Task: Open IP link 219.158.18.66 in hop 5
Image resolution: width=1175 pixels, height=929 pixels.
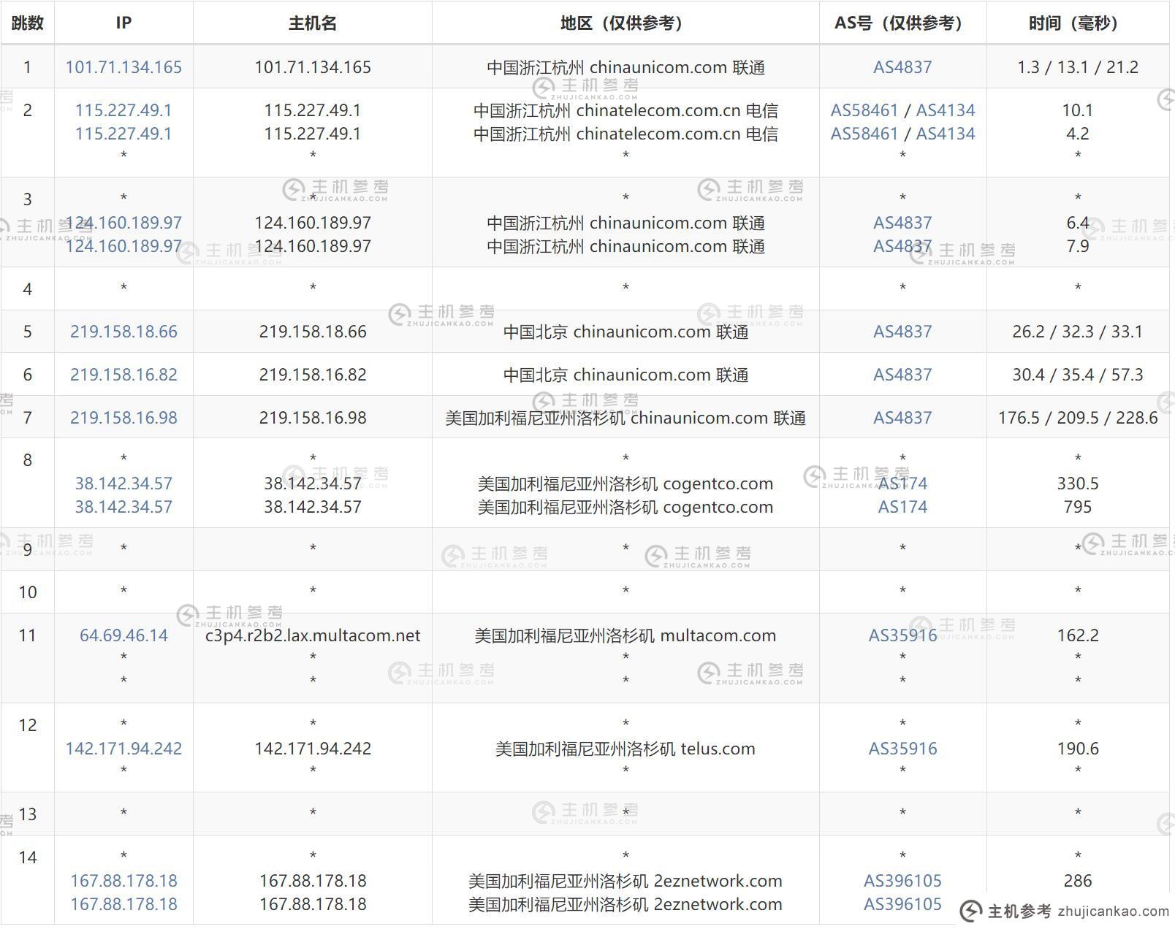Action: 123,332
